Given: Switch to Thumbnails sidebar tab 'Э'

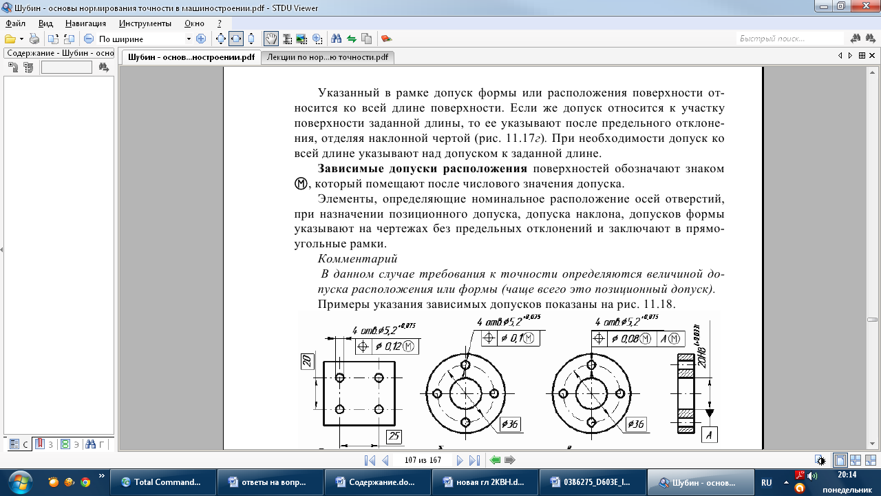Looking at the screenshot, I should click(69, 444).
